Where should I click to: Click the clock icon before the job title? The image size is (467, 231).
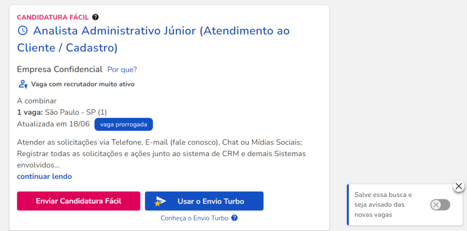[x=23, y=31]
